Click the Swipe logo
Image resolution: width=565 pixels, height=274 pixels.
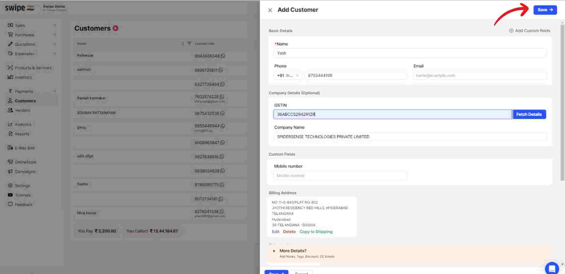19,8
